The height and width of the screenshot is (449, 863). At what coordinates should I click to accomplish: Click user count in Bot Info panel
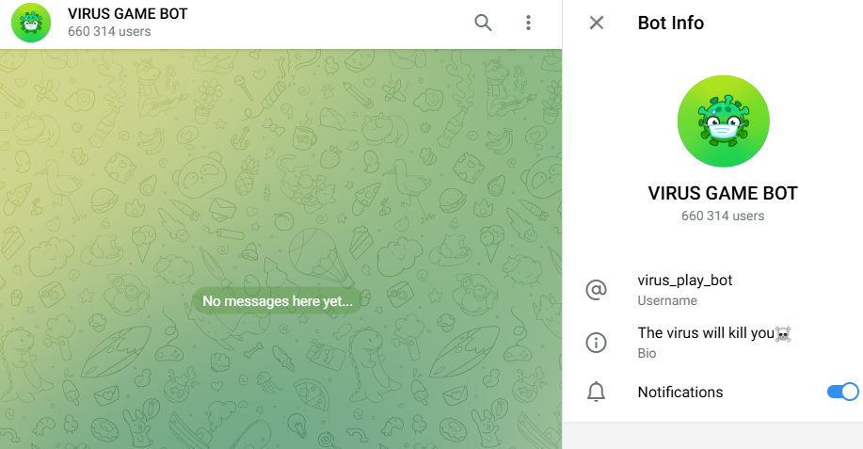click(x=723, y=216)
